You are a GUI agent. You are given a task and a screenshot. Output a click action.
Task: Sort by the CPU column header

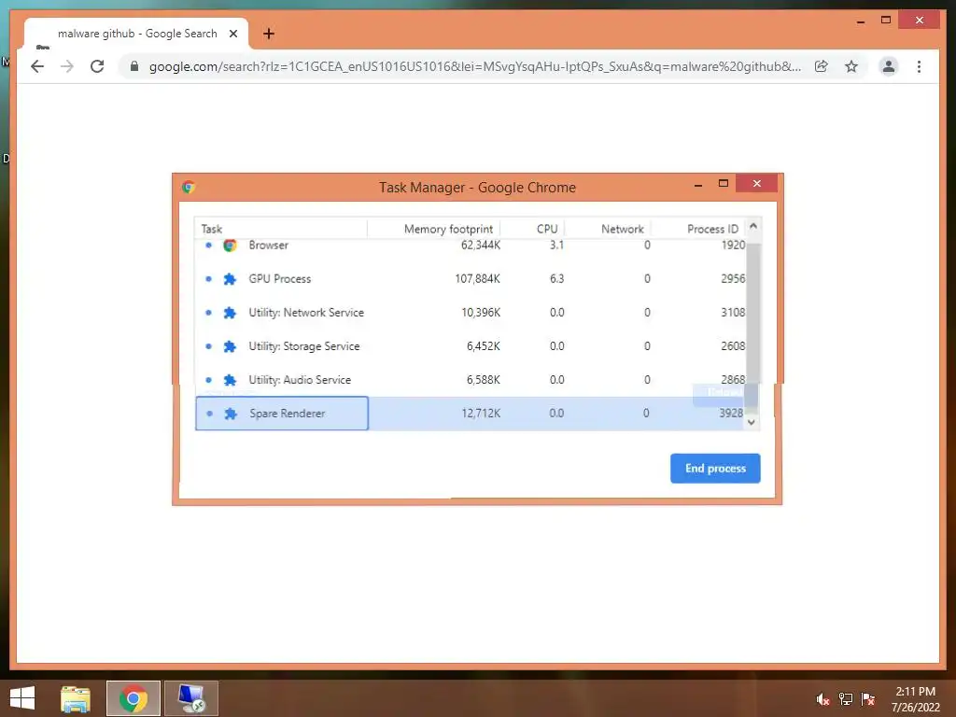click(533, 229)
